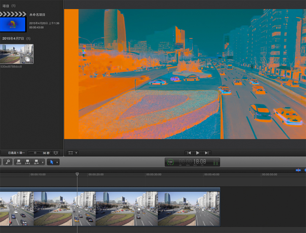Click the insert clip icon

pyautogui.click(x=27, y=162)
